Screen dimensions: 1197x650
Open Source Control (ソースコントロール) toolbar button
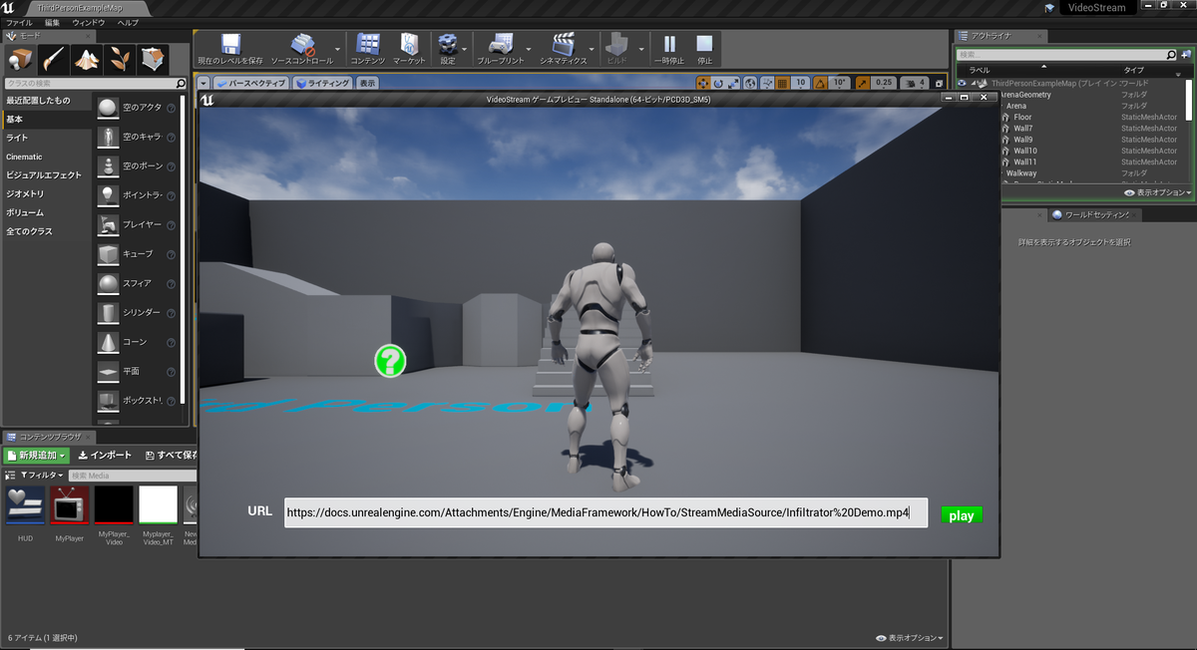[302, 49]
